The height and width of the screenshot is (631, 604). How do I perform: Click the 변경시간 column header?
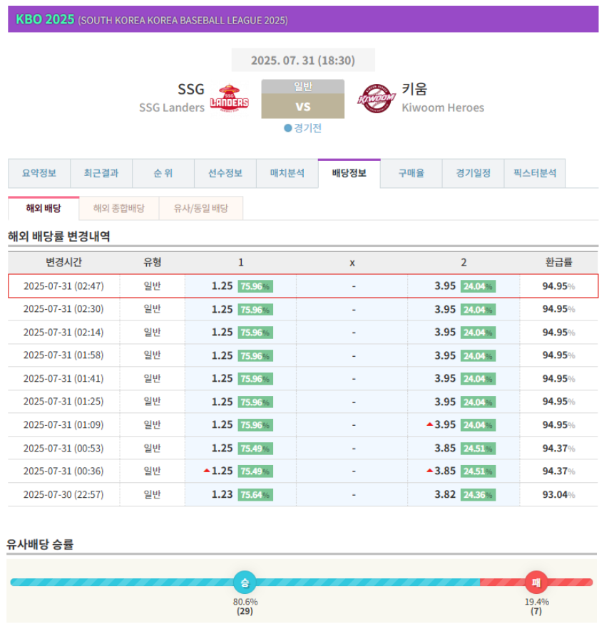(63, 262)
